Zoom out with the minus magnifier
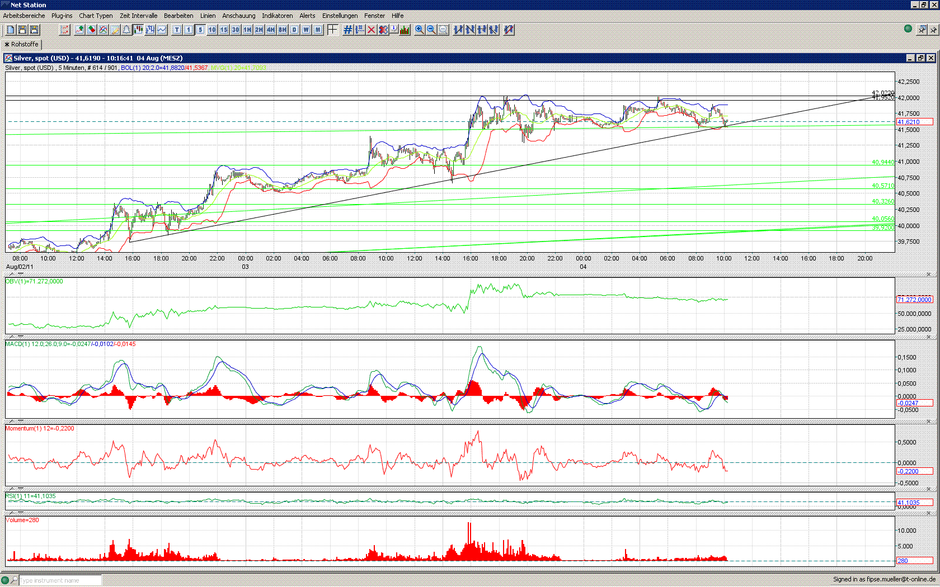The height and width of the screenshot is (587, 940). click(431, 30)
